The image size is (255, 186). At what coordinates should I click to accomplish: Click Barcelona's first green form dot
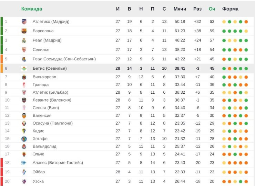[x=224, y=31]
